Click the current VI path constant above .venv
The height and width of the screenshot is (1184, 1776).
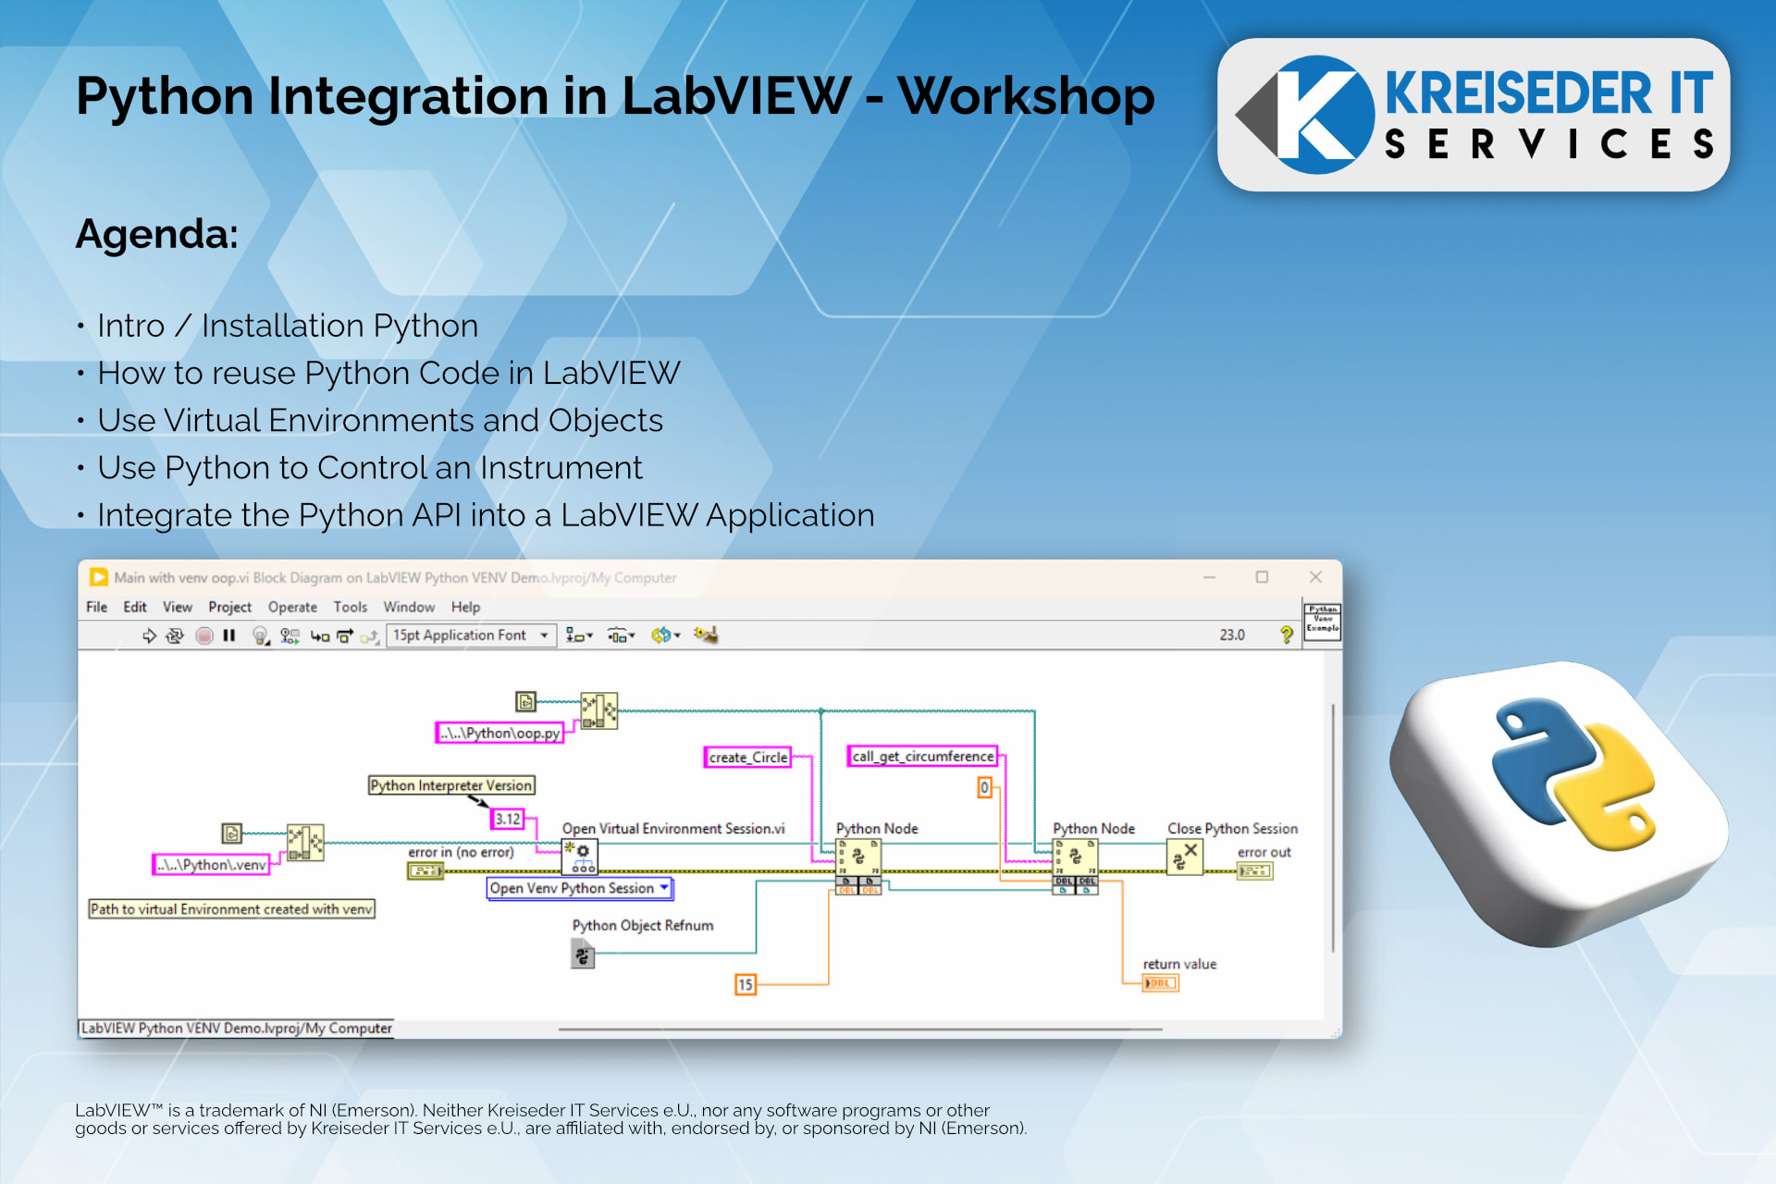coord(232,833)
